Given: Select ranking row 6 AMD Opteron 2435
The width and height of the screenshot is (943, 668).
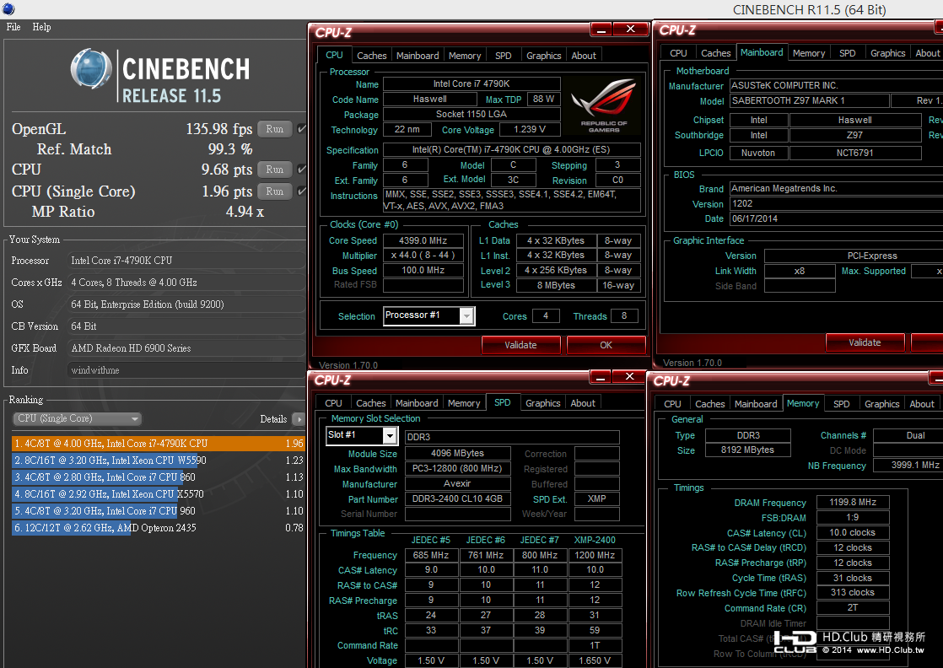Looking at the screenshot, I should [x=159, y=527].
